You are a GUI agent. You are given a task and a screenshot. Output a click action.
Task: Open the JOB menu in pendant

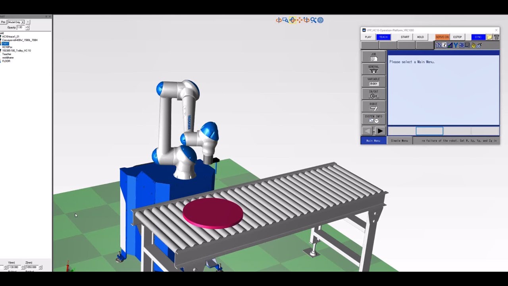(x=373, y=57)
